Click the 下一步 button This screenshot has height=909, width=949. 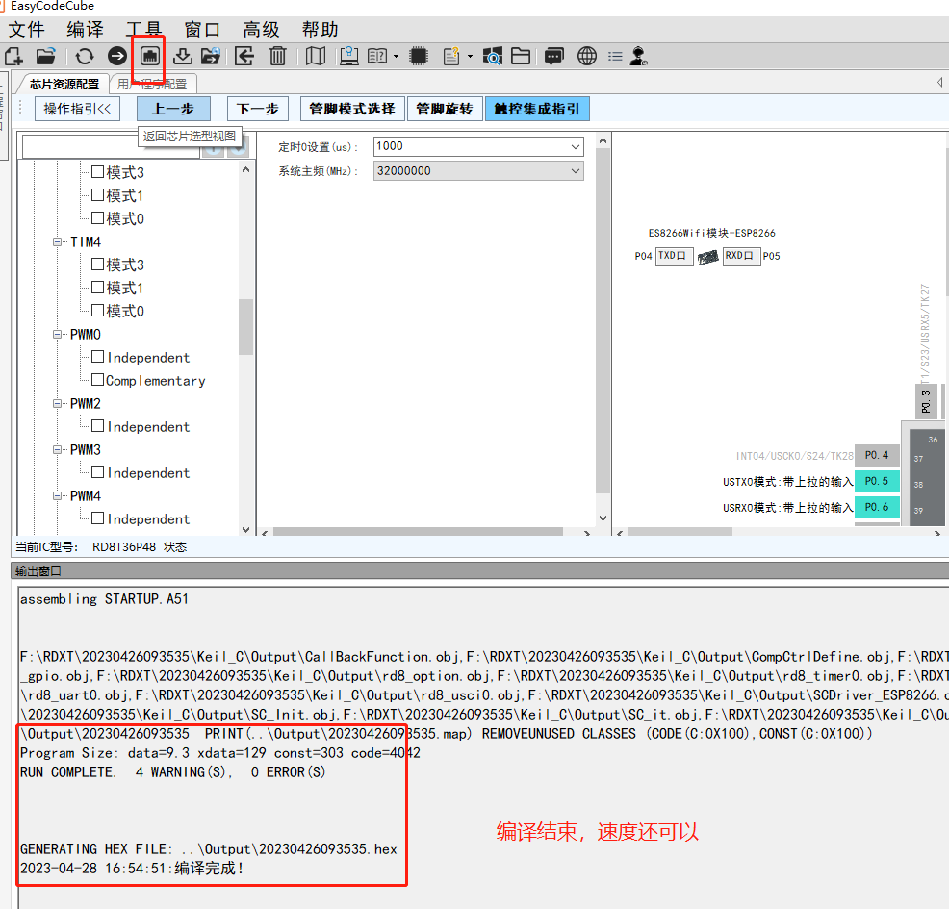(258, 109)
